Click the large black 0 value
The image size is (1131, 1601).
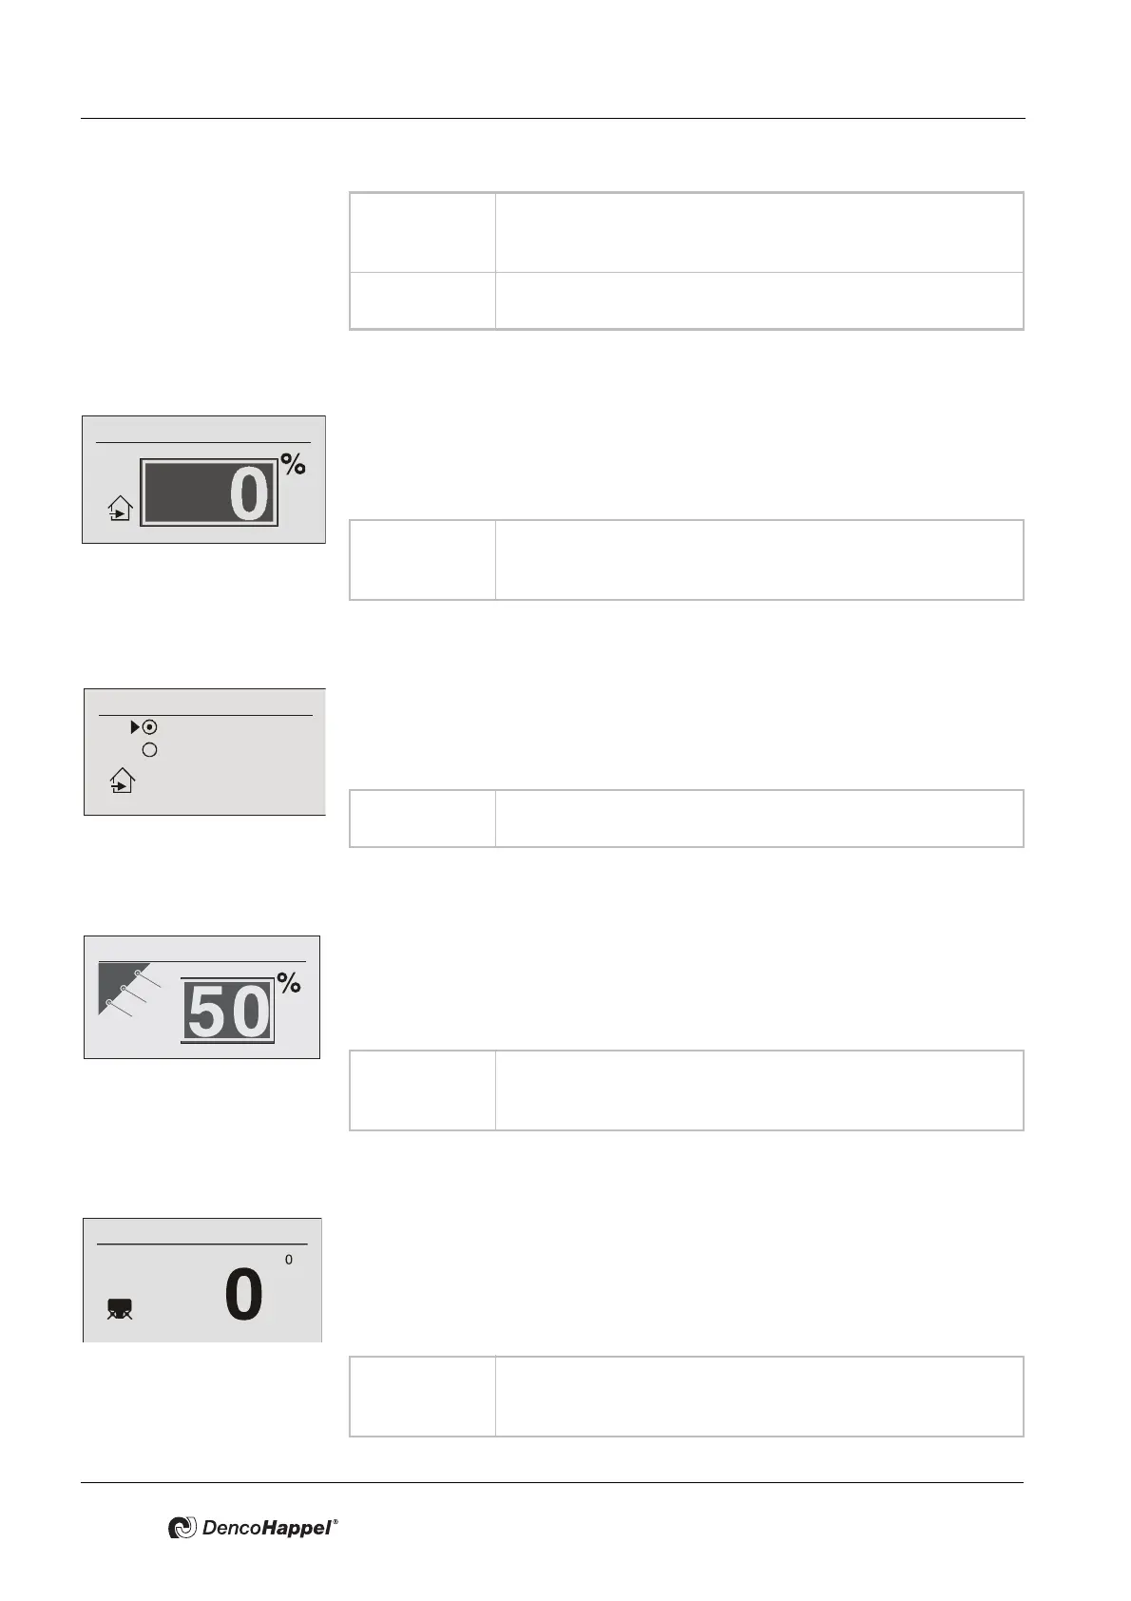point(243,1296)
